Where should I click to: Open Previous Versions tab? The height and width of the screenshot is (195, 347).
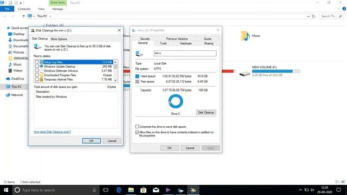(x=177, y=38)
